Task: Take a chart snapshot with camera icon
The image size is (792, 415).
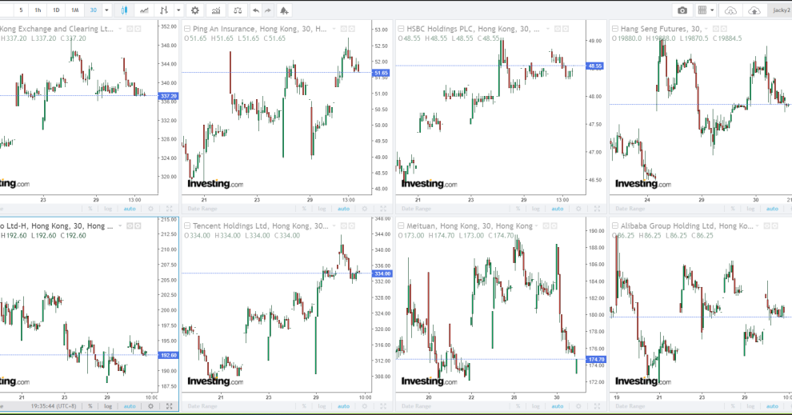Action: click(682, 10)
